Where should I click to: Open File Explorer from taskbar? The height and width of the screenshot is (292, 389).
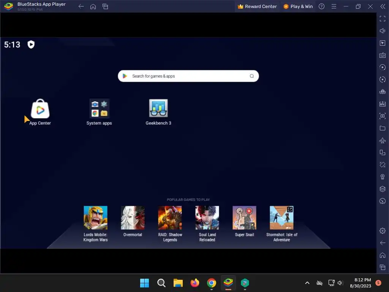click(x=178, y=283)
